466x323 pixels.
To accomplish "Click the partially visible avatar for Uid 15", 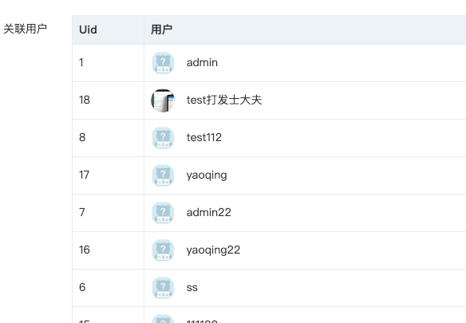I will point(163,318).
